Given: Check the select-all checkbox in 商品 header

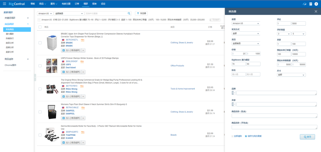Looking at the screenshot, I should [x=40, y=27].
